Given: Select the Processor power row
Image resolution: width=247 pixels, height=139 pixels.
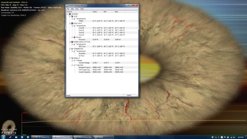Looking at the screenshot, I should coord(102,40).
